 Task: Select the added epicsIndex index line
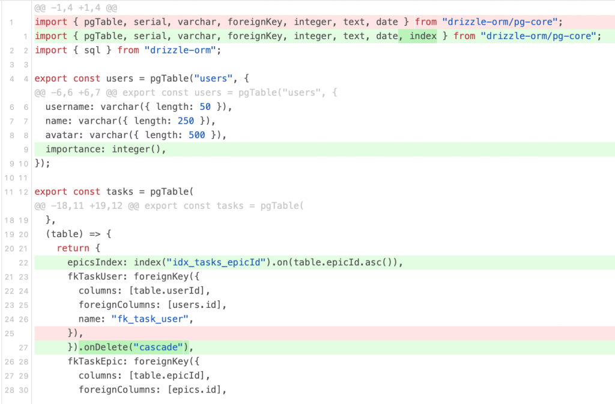pos(234,262)
